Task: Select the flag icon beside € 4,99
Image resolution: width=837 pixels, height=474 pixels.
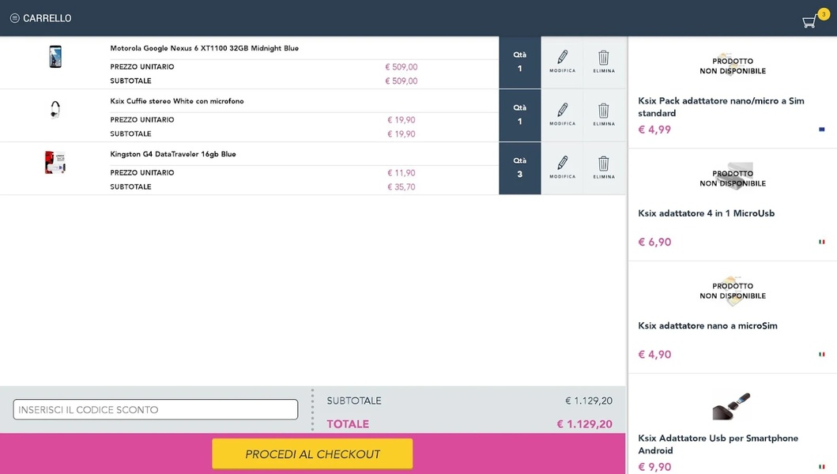Action: coord(821,130)
